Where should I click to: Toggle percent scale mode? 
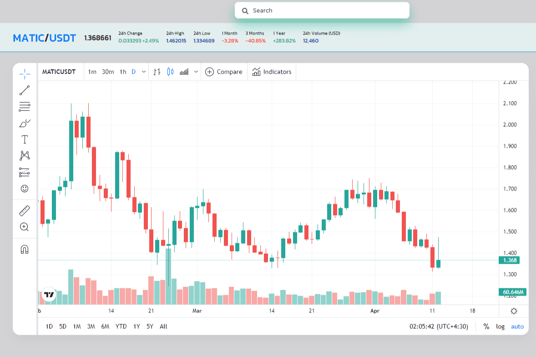[x=486, y=327]
